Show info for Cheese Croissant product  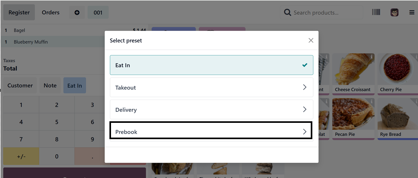[372, 57]
